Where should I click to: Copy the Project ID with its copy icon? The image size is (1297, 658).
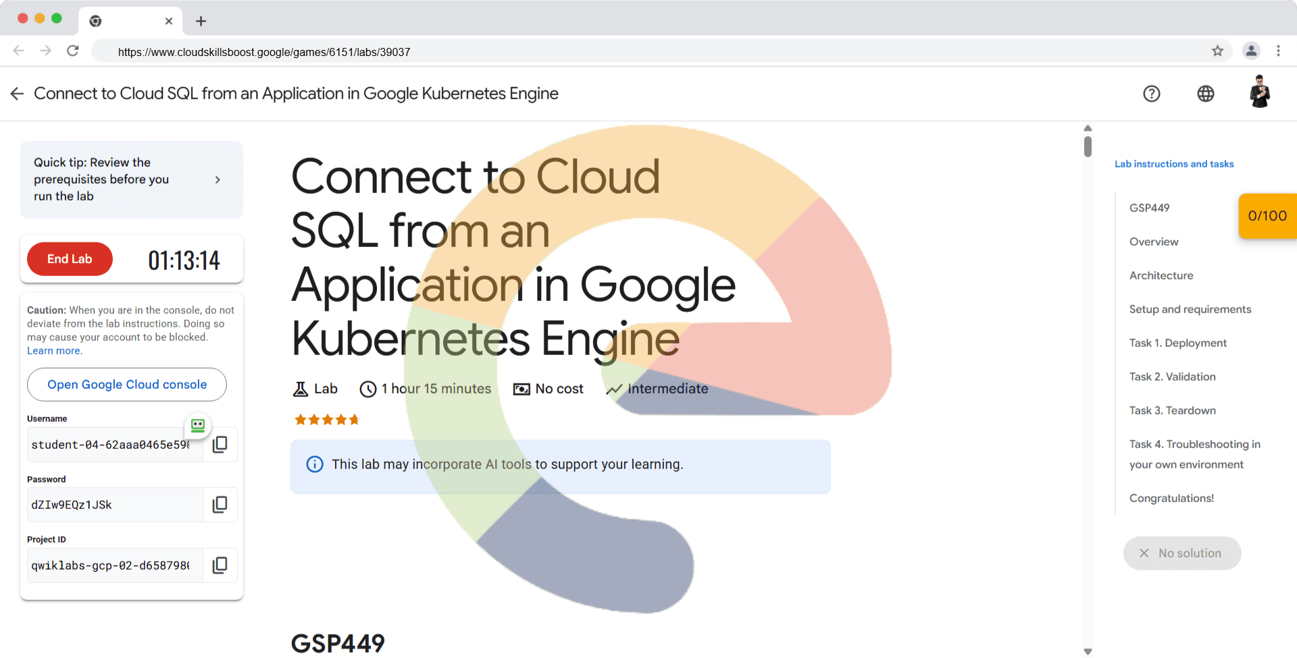(220, 566)
